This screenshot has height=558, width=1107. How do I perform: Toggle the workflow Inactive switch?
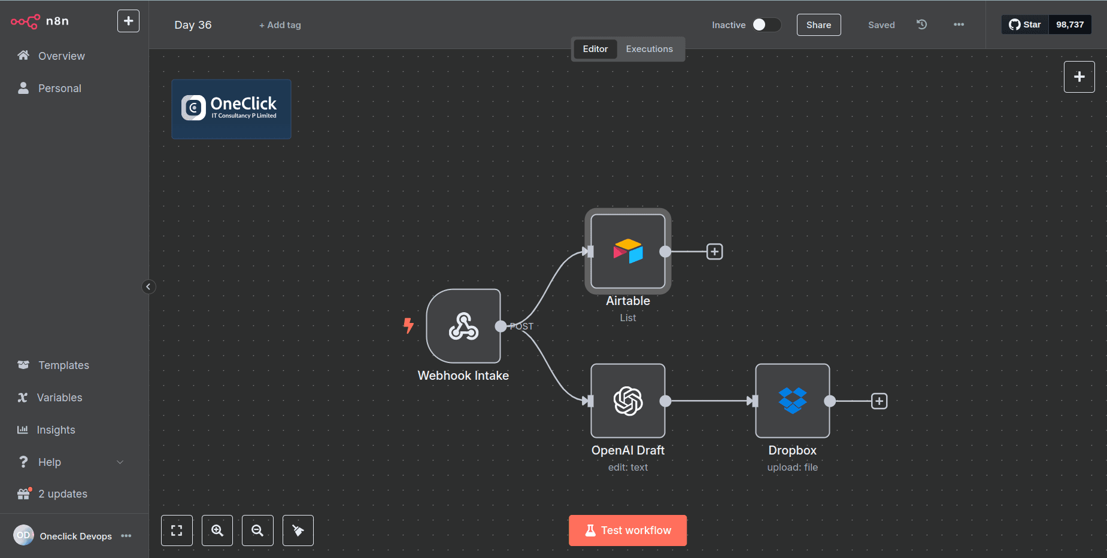[766, 25]
